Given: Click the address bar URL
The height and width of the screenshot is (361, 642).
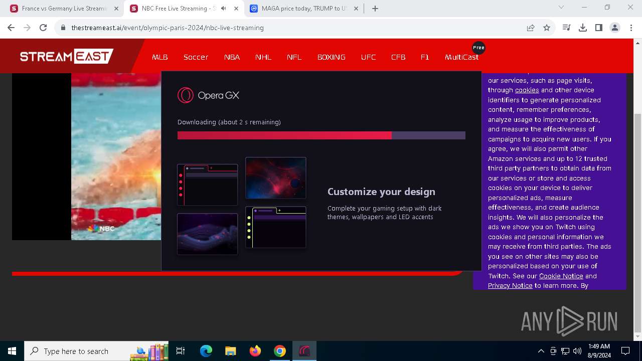Looking at the screenshot, I should [x=168, y=28].
